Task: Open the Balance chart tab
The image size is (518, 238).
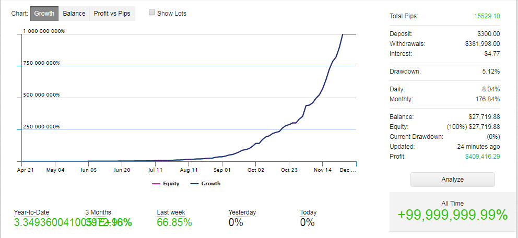Action: pos(74,14)
